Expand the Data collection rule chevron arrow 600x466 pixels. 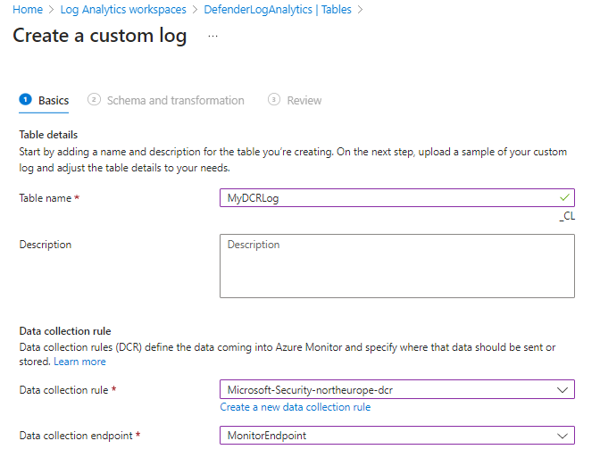click(562, 390)
